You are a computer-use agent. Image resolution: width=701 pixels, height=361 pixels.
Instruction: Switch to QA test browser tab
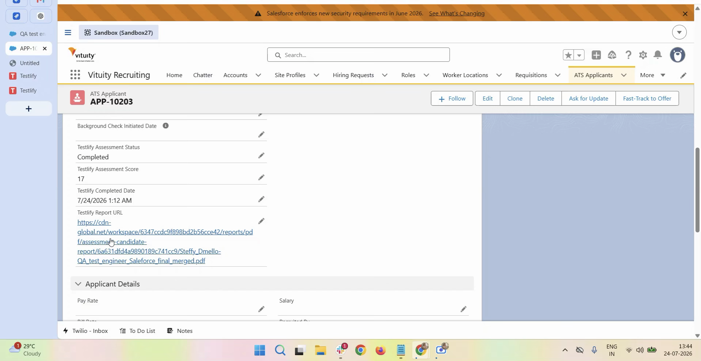[x=29, y=34]
